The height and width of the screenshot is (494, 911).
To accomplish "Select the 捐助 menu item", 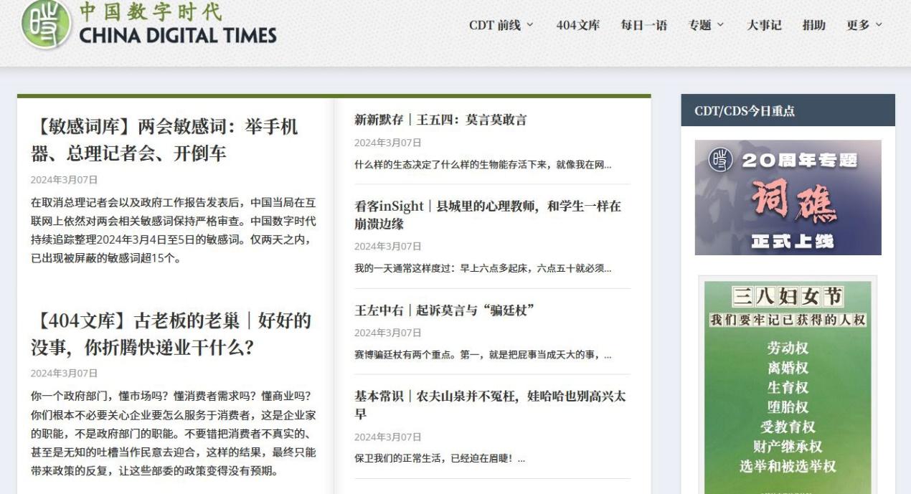I will 813,25.
